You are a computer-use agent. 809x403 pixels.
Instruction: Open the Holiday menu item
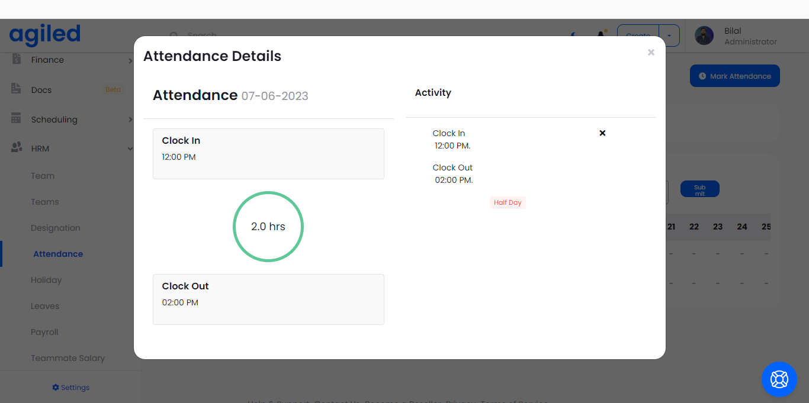tap(46, 280)
